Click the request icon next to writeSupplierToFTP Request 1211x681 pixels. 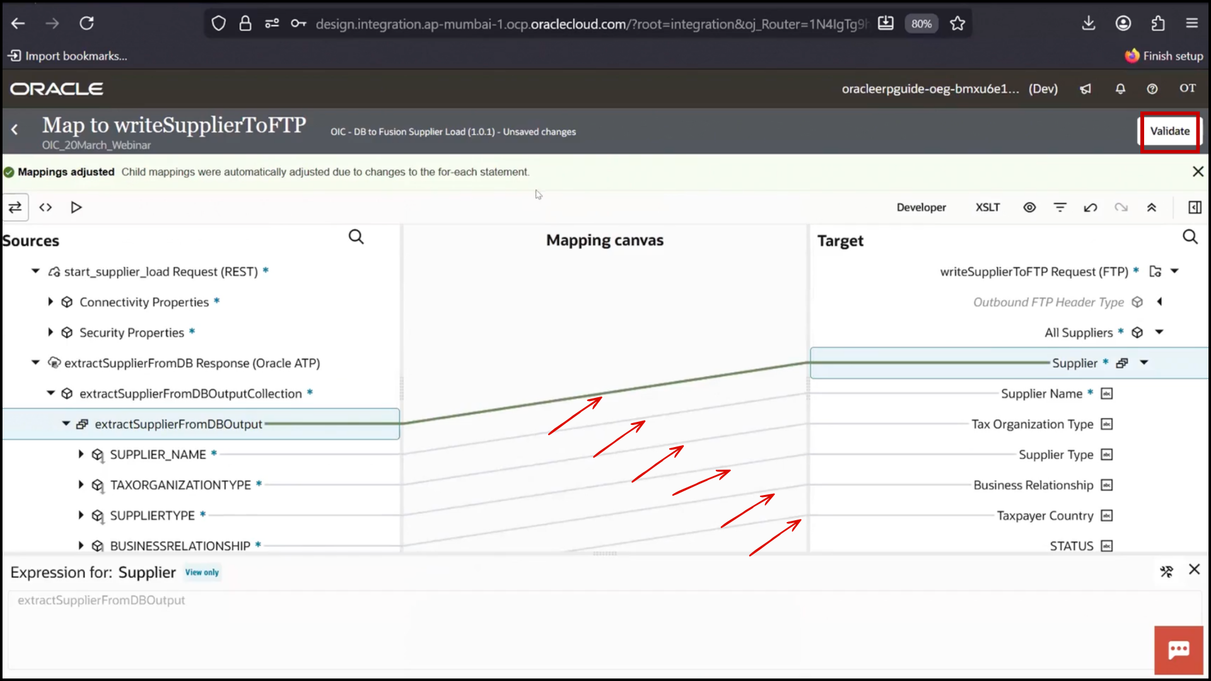[x=1155, y=271]
